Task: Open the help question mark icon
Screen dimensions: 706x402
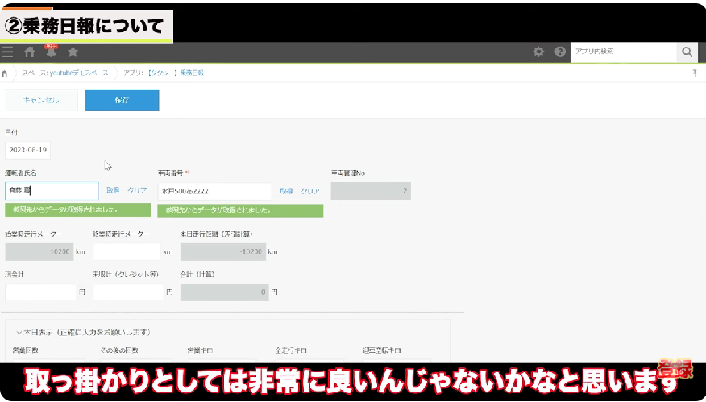Action: click(560, 52)
